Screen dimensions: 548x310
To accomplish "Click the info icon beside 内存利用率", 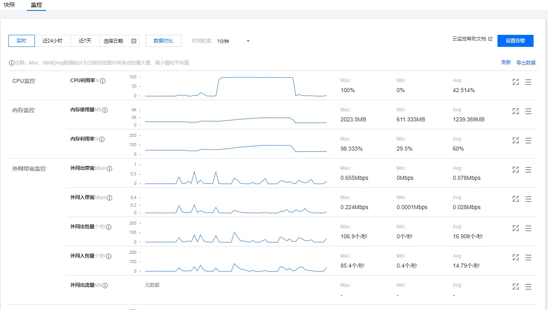I will [x=102, y=139].
